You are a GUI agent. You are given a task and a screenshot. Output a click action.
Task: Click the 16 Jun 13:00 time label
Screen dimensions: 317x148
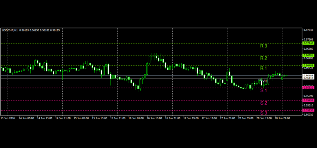point(154,118)
